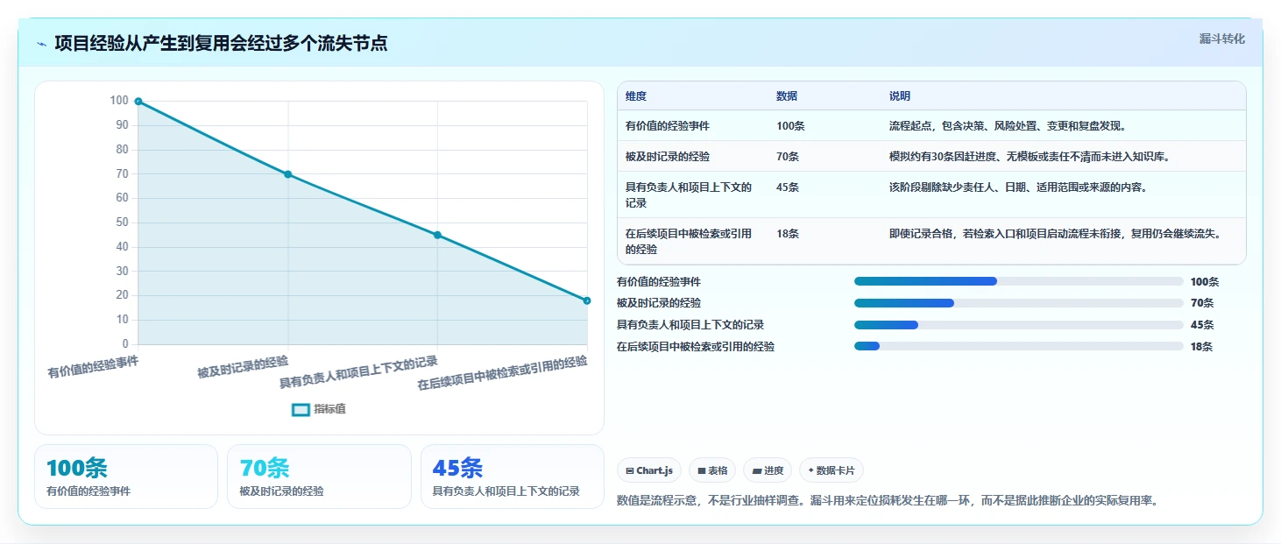
Task: Click the progress bar for 有价值的经验事件
Action: tap(1018, 281)
